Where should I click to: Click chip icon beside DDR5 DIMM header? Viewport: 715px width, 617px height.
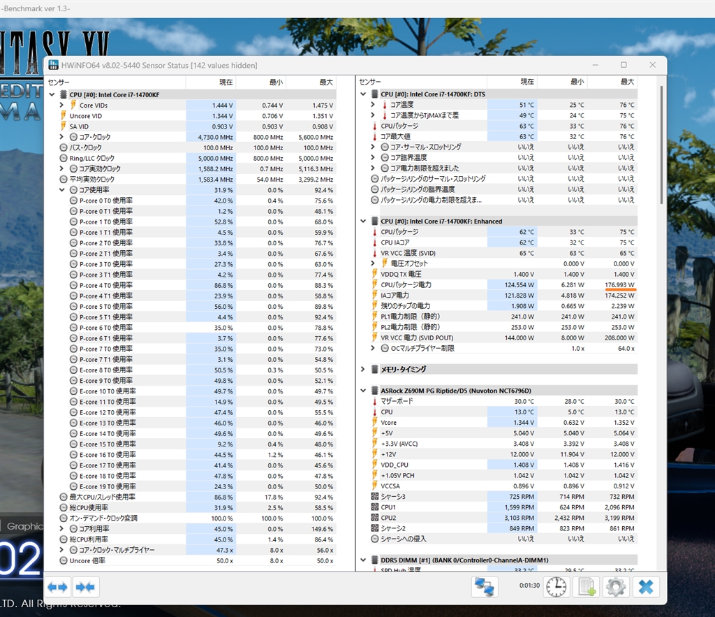coord(375,560)
